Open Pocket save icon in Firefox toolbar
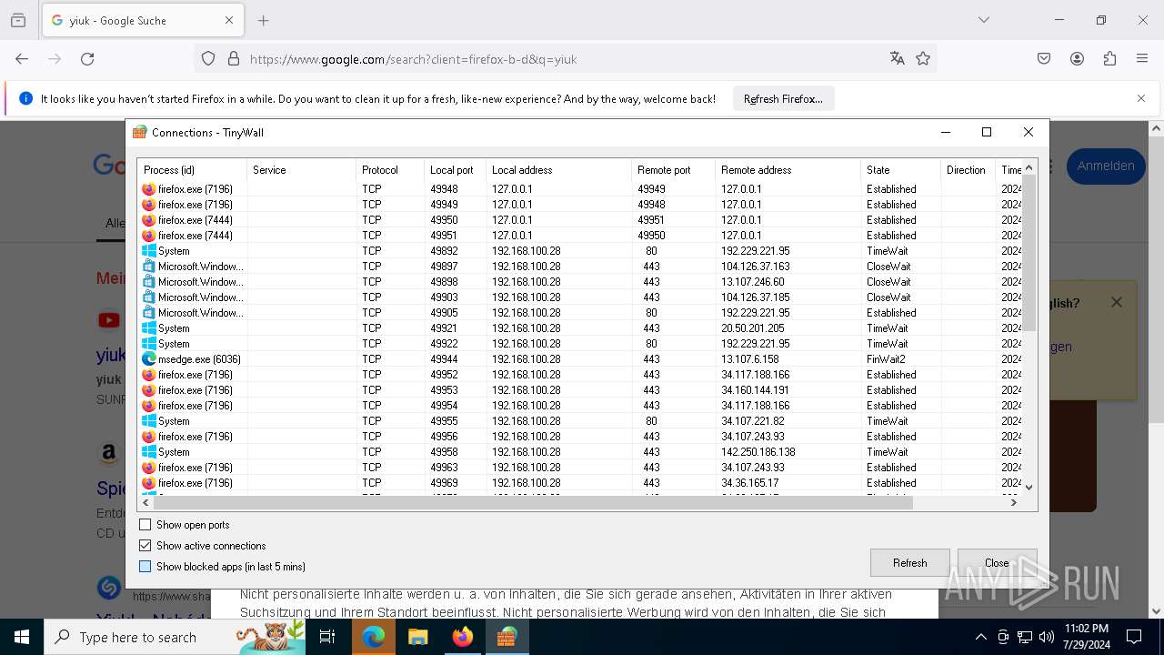This screenshot has width=1164, height=655. (x=1044, y=59)
